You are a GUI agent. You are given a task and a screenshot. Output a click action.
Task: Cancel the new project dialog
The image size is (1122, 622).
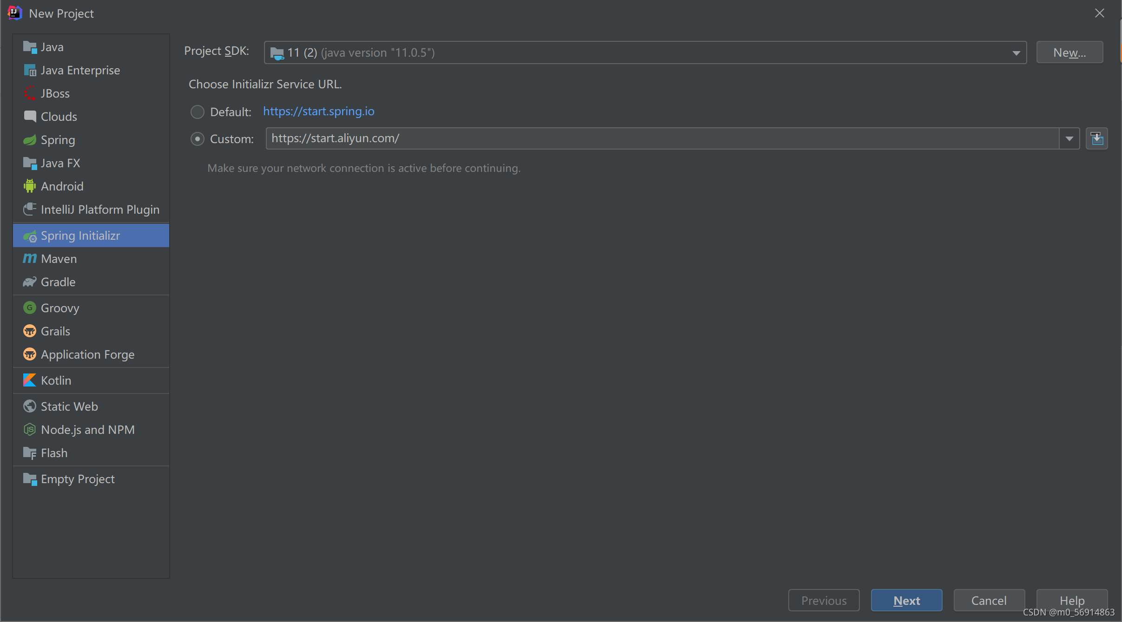coord(988,600)
